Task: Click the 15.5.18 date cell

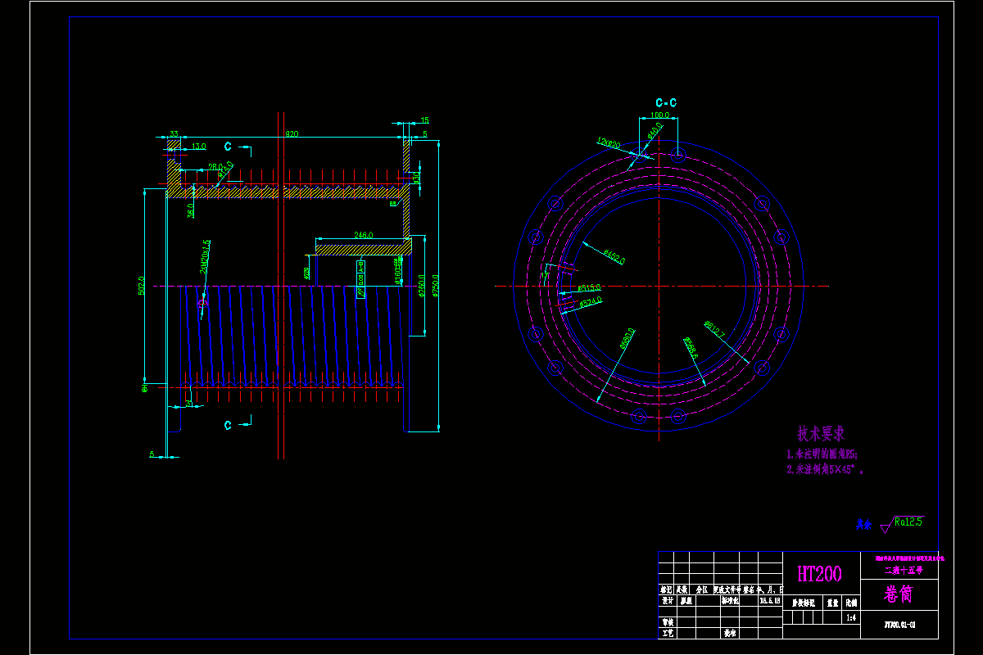Action: point(770,600)
